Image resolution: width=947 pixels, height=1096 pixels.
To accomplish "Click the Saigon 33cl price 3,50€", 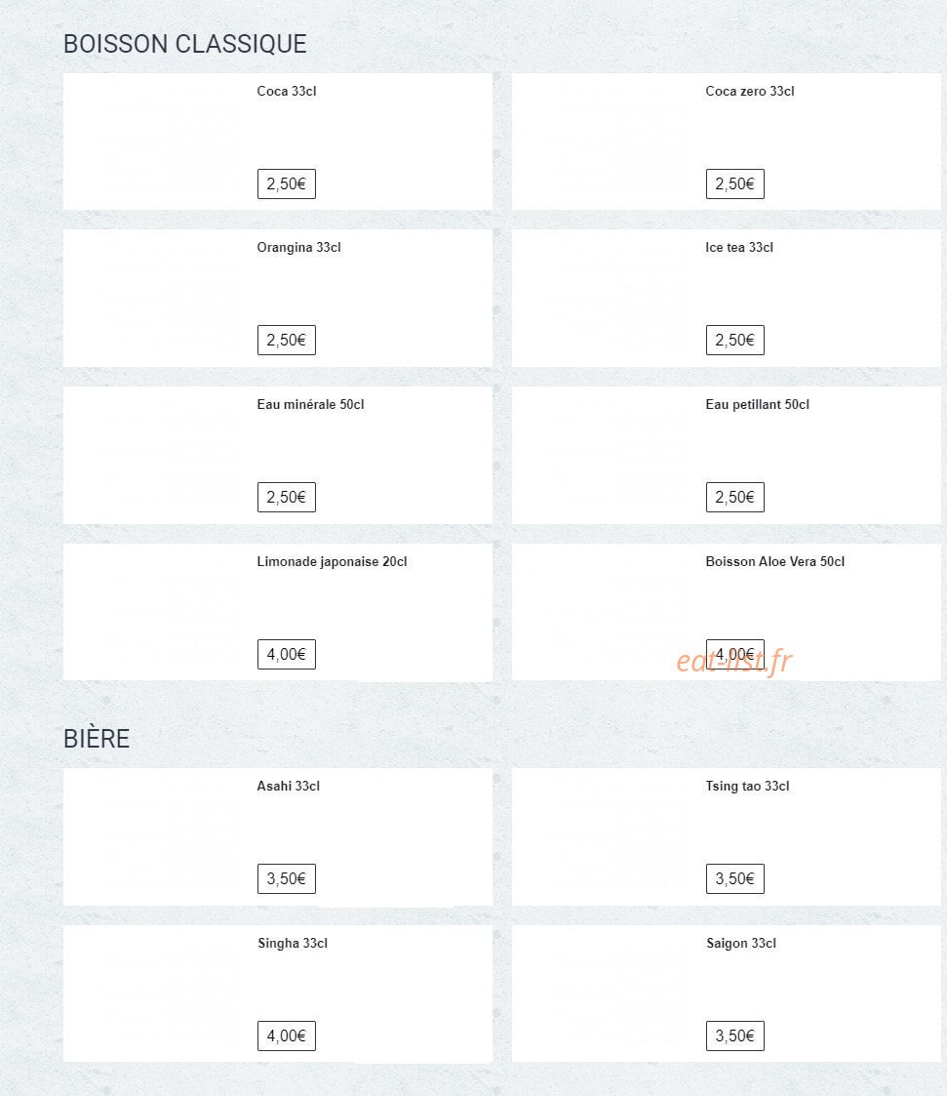I will click(x=734, y=1035).
